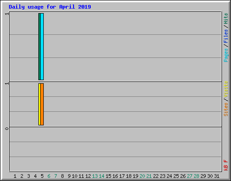Click day 16 on the date axis
The height and width of the screenshot is (181, 231).
point(115,176)
